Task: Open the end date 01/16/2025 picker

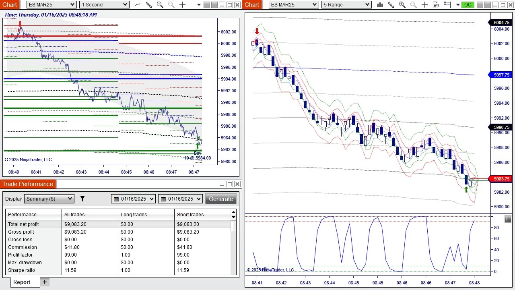Action: 180,199
